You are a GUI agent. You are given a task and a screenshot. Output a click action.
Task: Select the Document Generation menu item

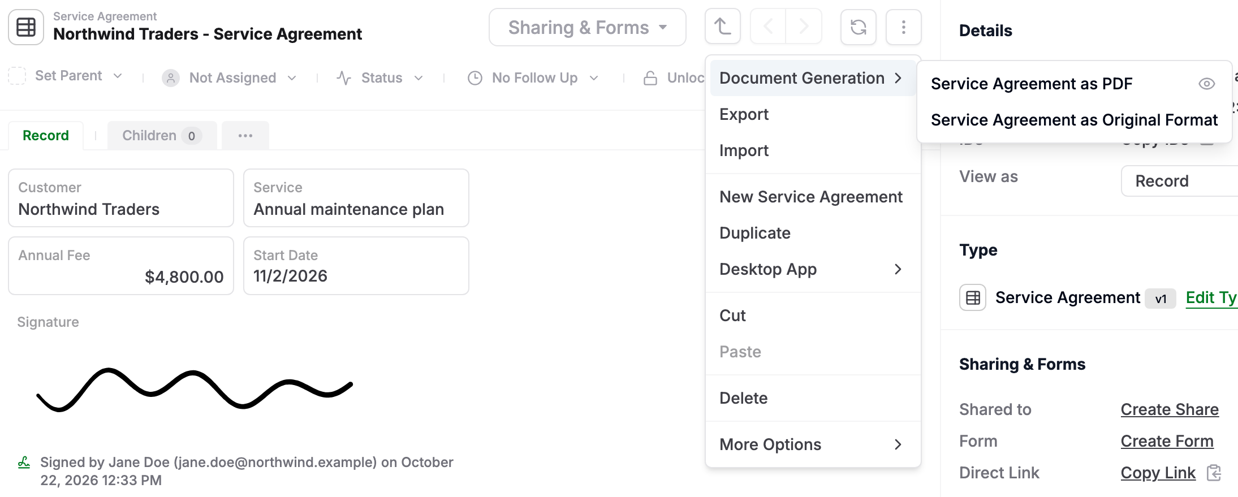click(813, 78)
